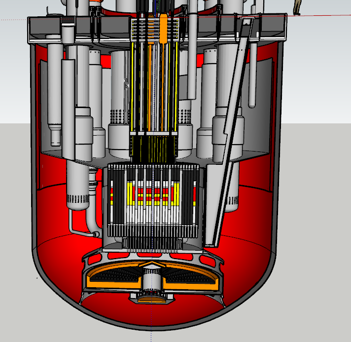
Task: Select the human scale figure at top right
Action: (297, 7)
